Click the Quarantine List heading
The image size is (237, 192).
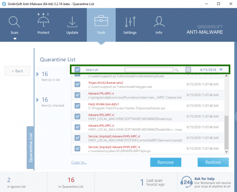pos(58,59)
